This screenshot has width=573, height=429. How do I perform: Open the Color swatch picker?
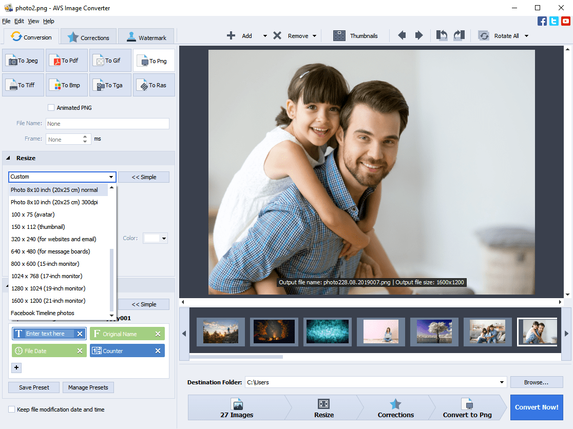[x=156, y=238]
